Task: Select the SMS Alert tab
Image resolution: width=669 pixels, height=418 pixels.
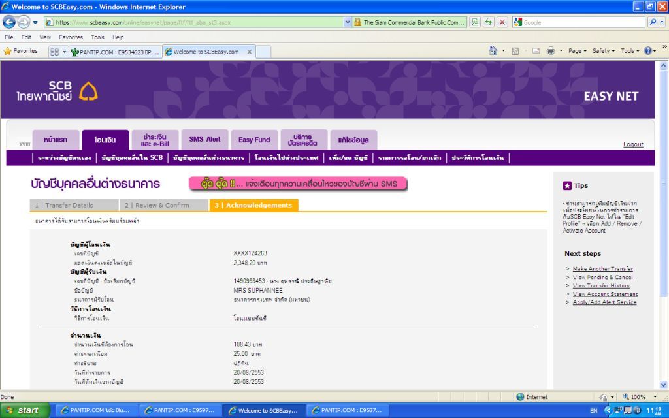Action: coord(204,140)
